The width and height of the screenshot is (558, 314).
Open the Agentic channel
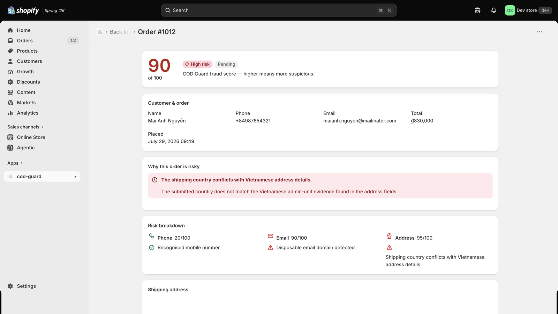(42, 148)
